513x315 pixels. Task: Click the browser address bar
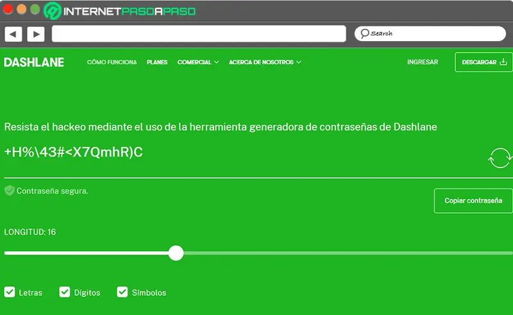point(199,34)
